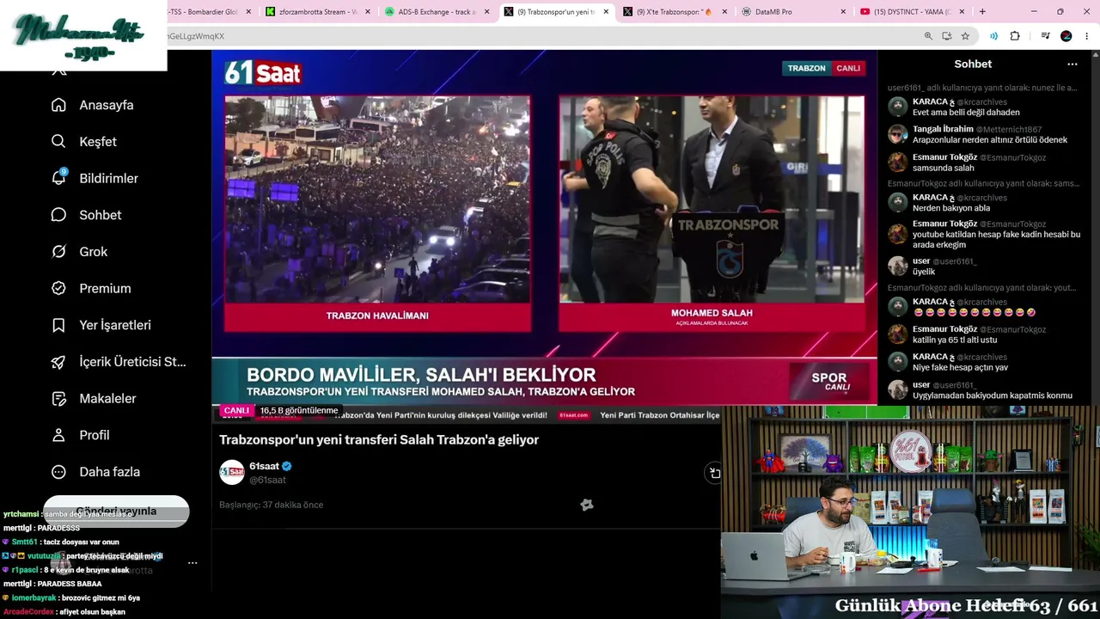The height and width of the screenshot is (619, 1100).
Task: Click the CANLI live badge on video
Action: click(x=236, y=411)
